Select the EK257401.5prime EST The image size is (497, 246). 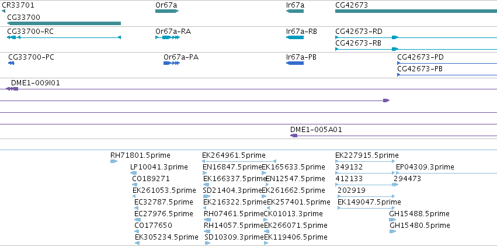[269, 208]
